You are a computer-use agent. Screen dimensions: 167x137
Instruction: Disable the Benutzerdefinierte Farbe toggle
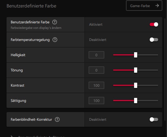click(x=154, y=24)
